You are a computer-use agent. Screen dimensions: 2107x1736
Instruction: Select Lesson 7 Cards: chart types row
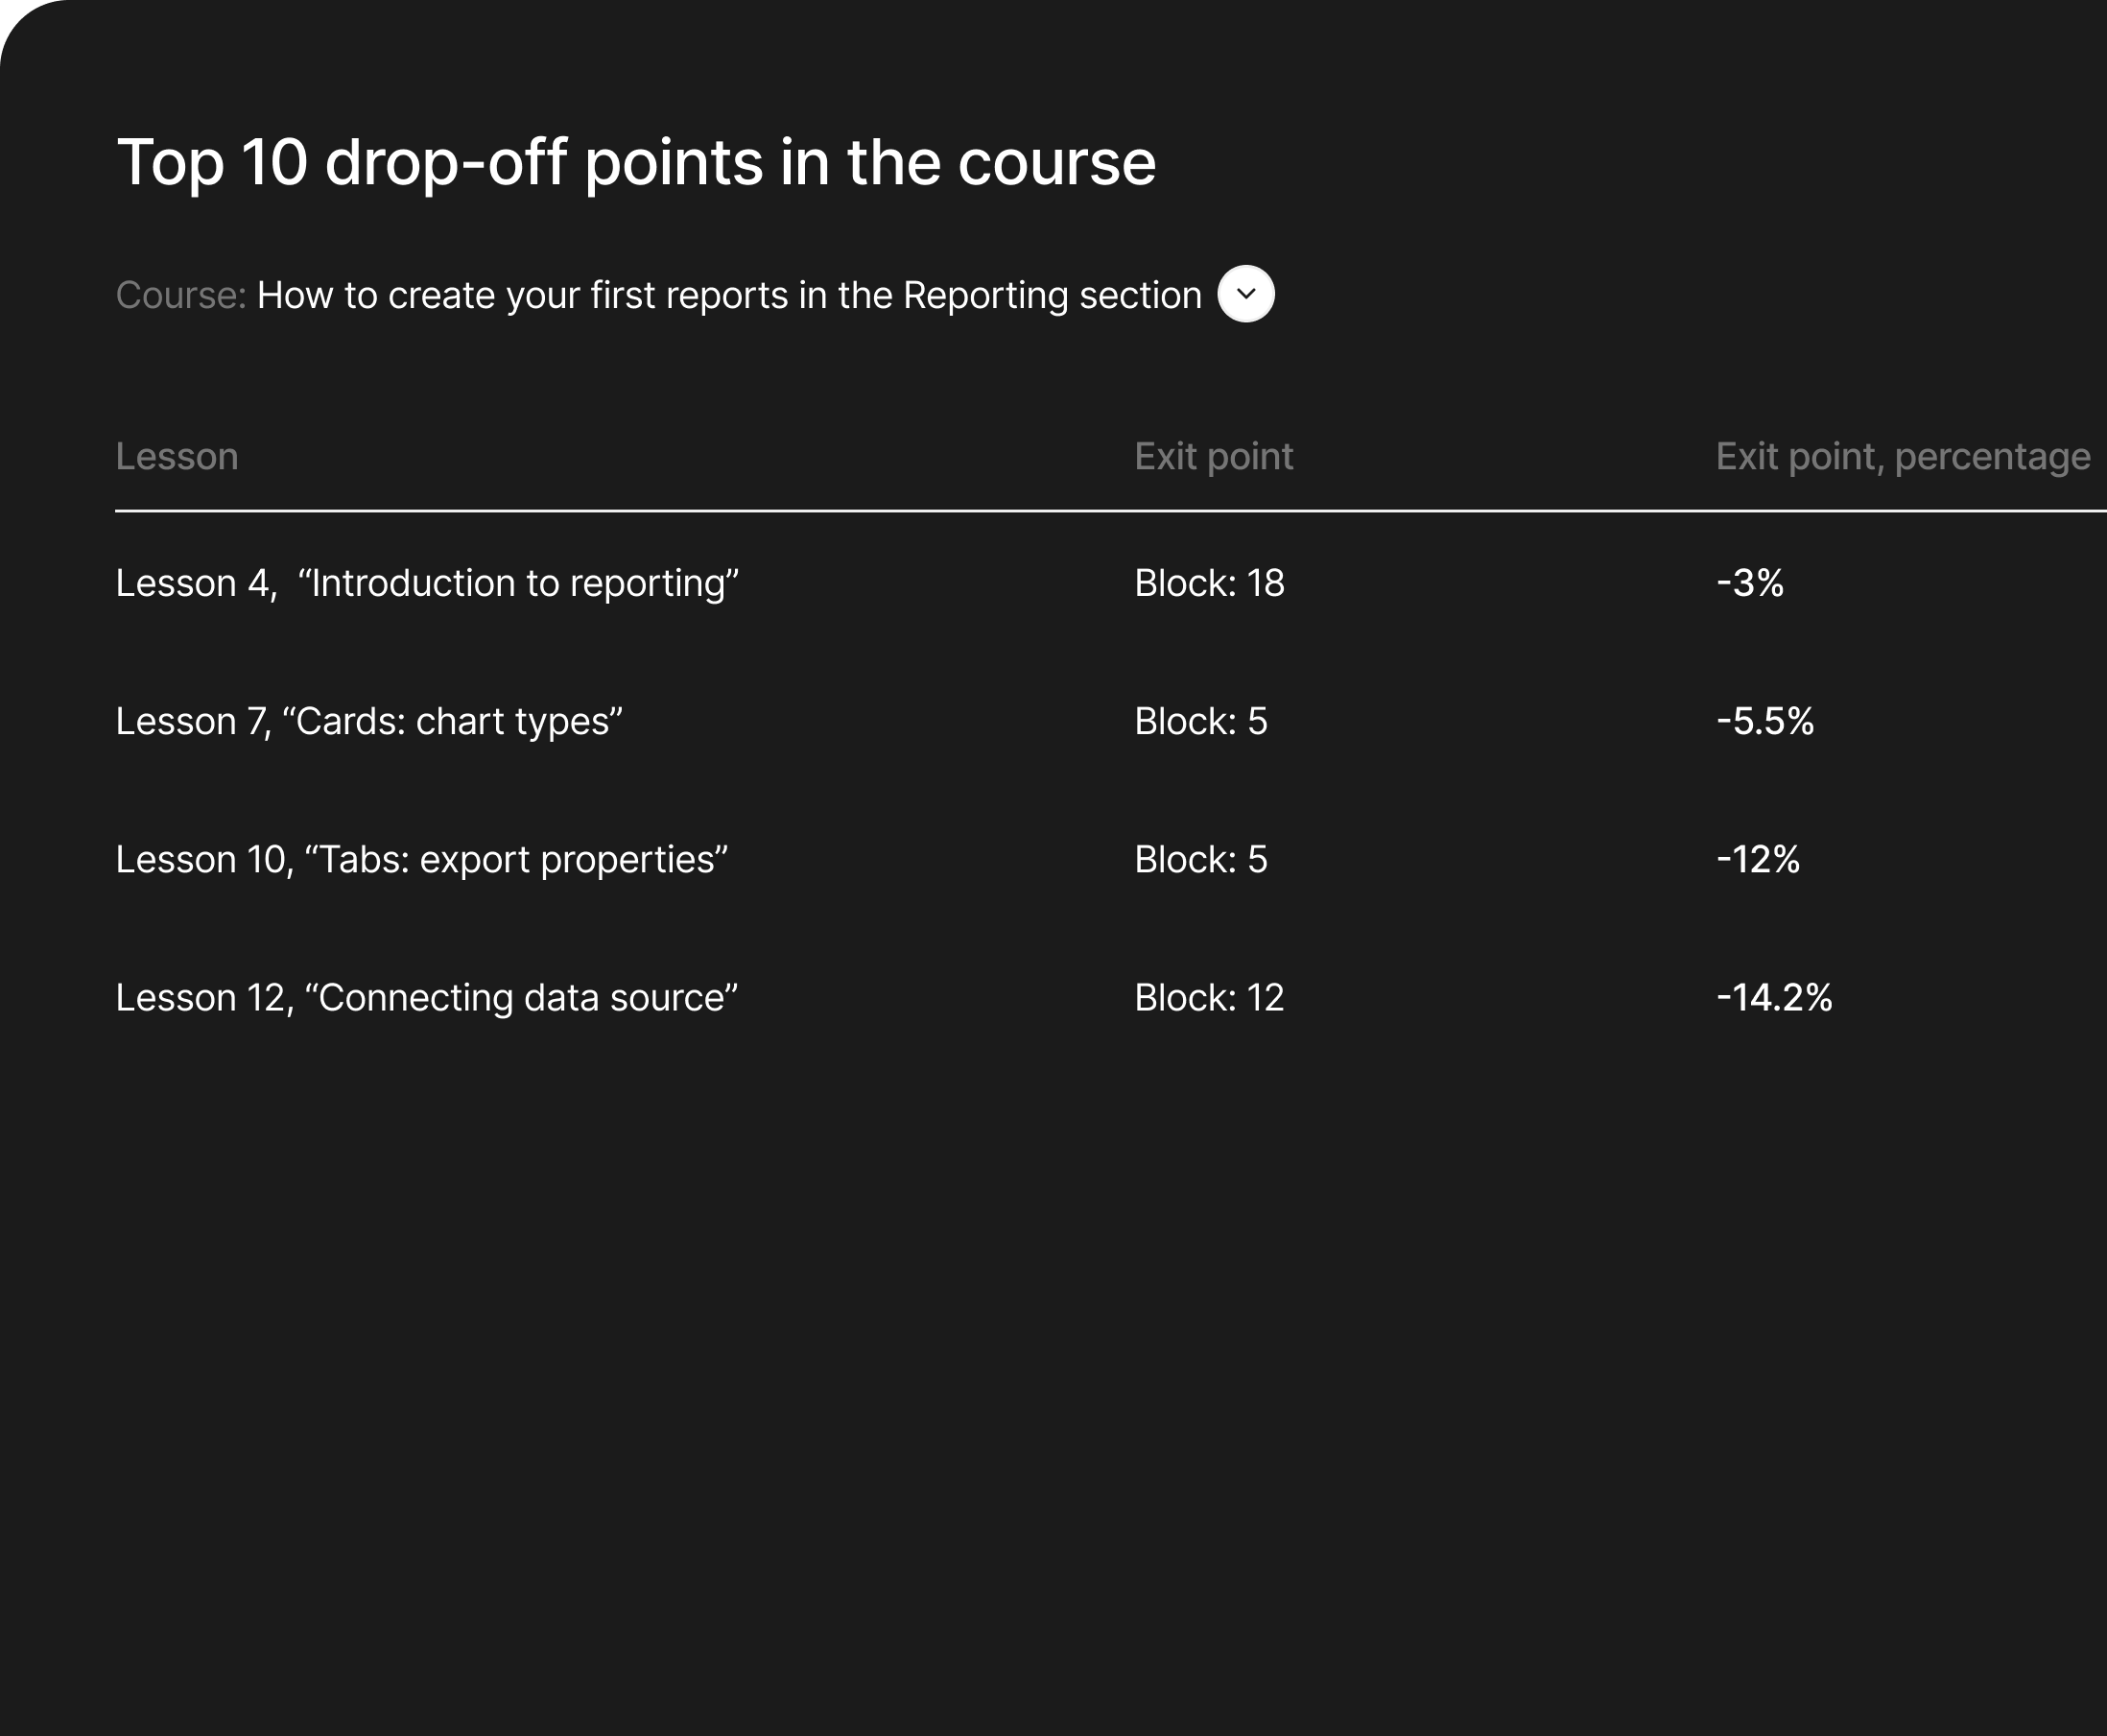point(369,721)
